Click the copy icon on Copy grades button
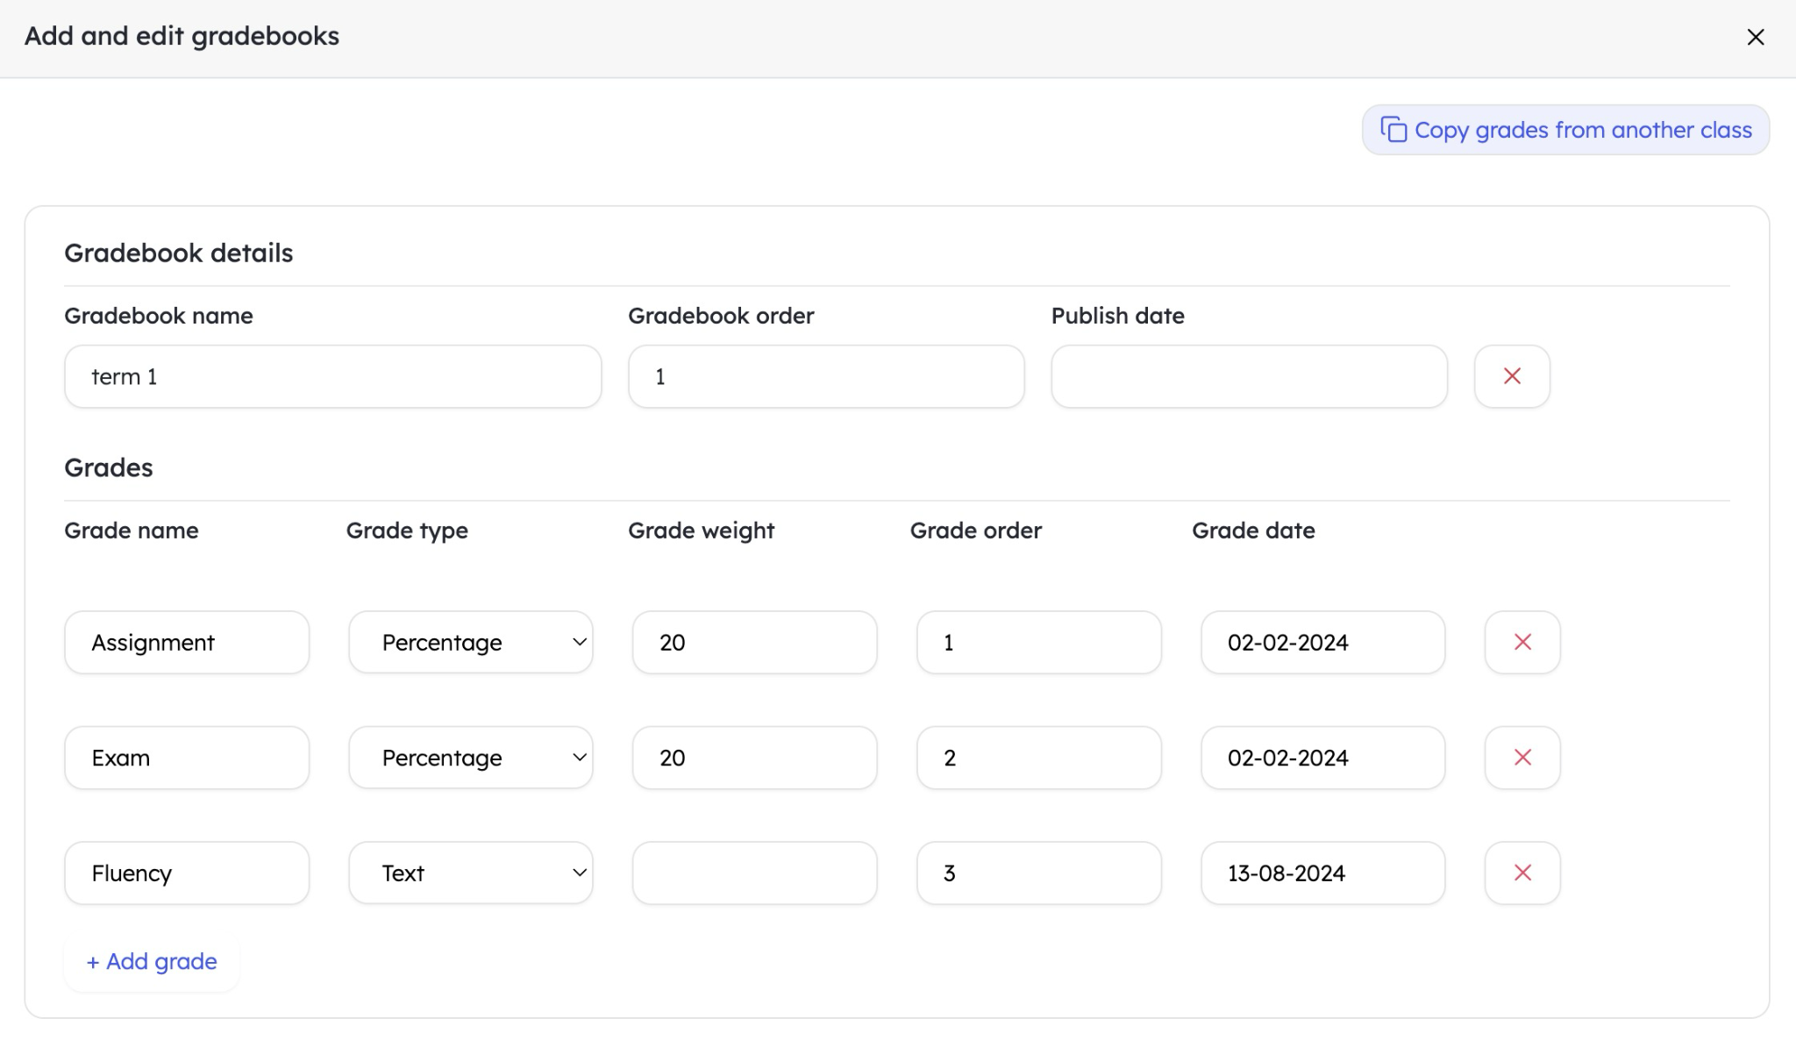 point(1394,129)
